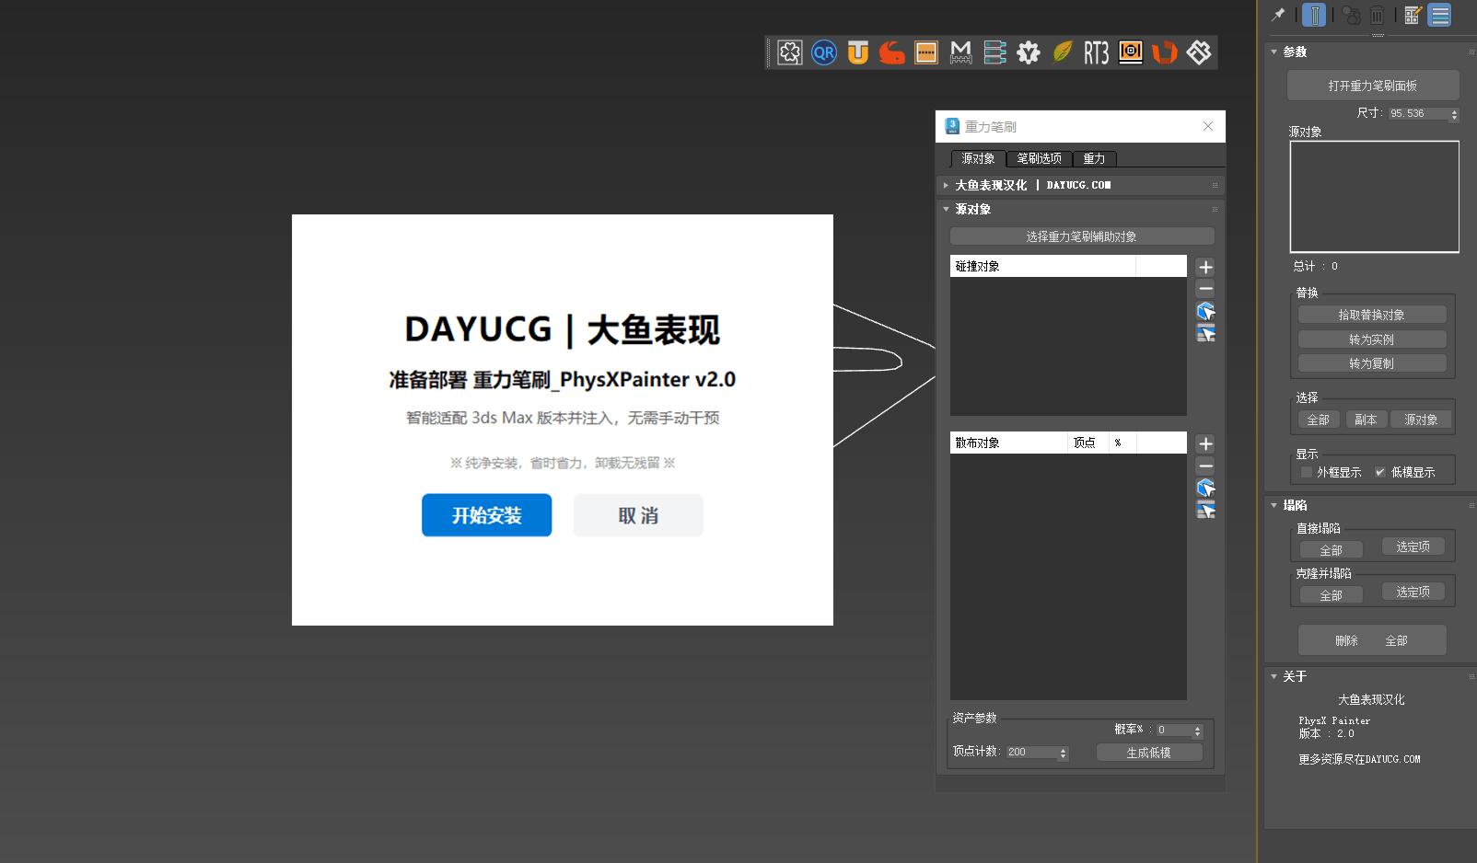Click the blue stacked lines panel icon

point(1440,15)
